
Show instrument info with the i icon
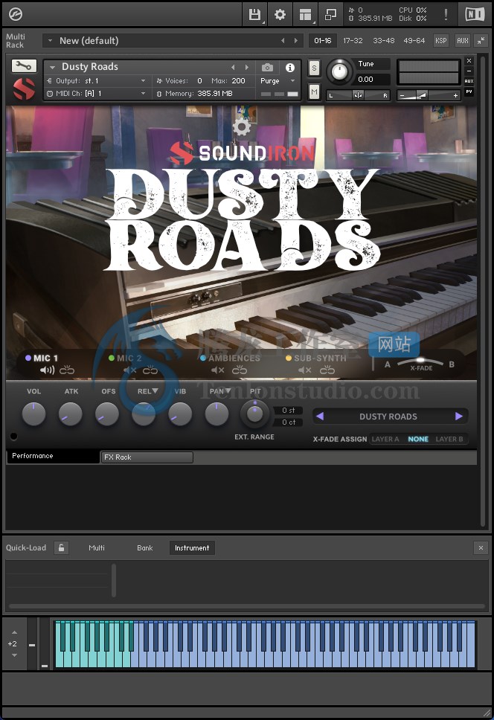click(x=290, y=68)
